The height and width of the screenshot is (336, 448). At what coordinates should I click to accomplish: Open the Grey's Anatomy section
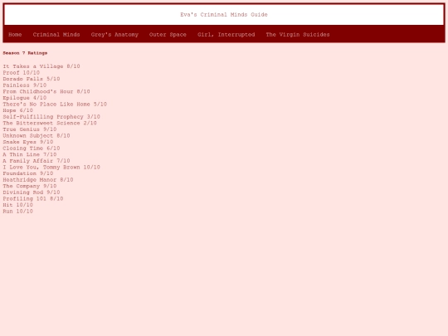tap(114, 35)
